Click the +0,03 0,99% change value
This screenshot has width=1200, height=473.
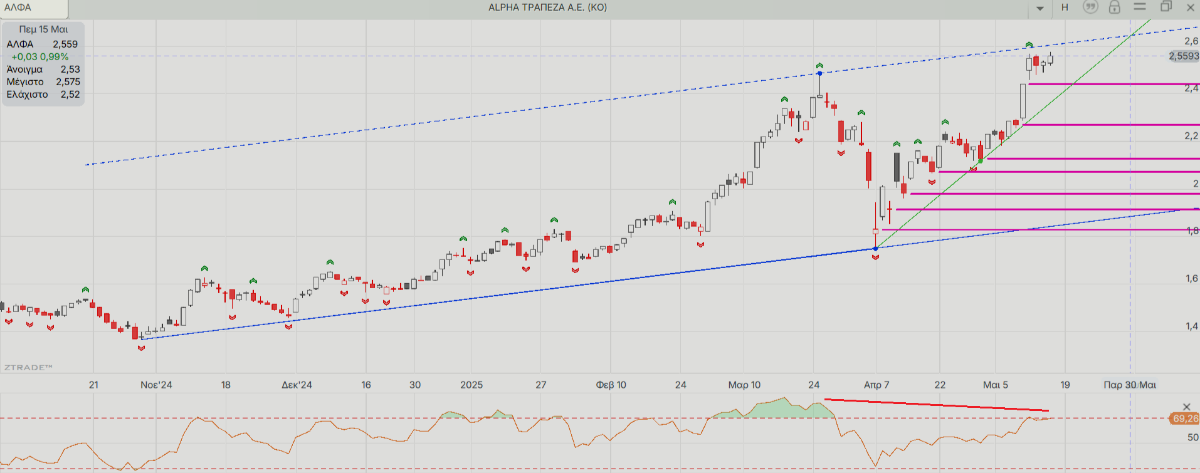coord(40,56)
